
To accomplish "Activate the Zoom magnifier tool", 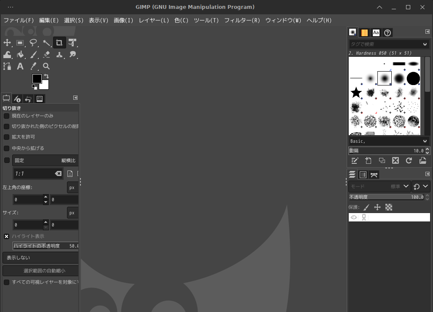I will point(46,66).
